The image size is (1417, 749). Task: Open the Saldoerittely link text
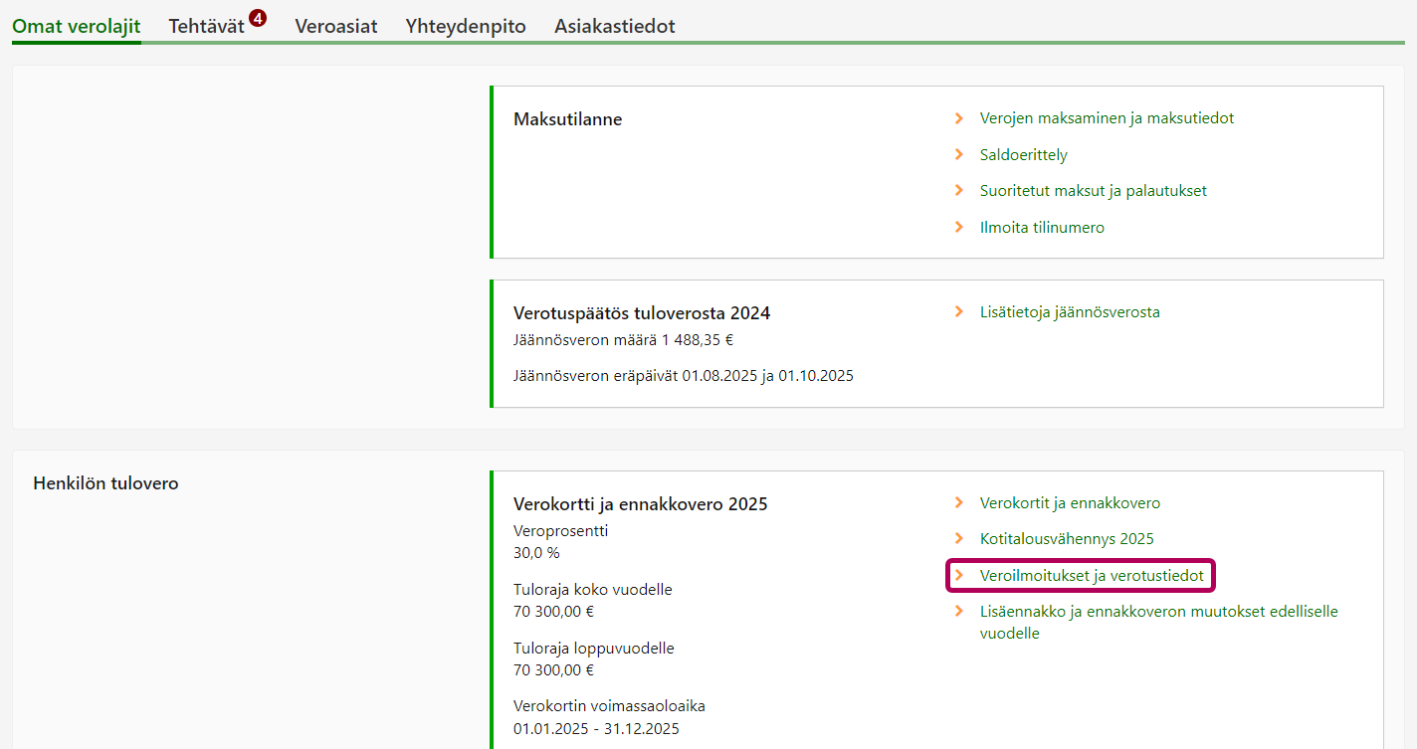click(x=1023, y=155)
